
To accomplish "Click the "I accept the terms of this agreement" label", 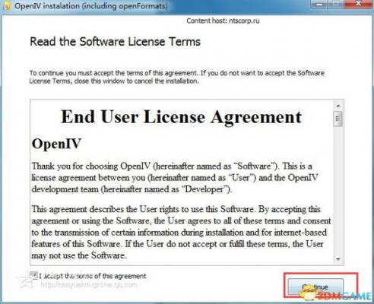I will (93, 276).
